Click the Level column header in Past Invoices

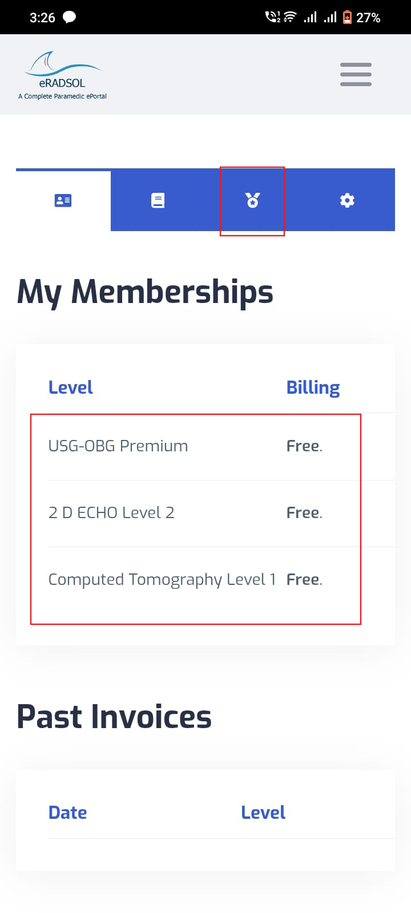pyautogui.click(x=263, y=813)
